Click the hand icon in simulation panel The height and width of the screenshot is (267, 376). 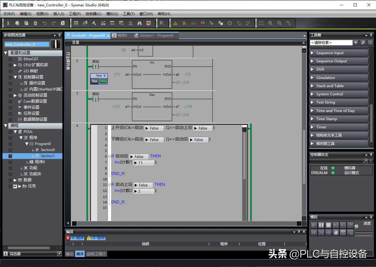tap(336, 232)
